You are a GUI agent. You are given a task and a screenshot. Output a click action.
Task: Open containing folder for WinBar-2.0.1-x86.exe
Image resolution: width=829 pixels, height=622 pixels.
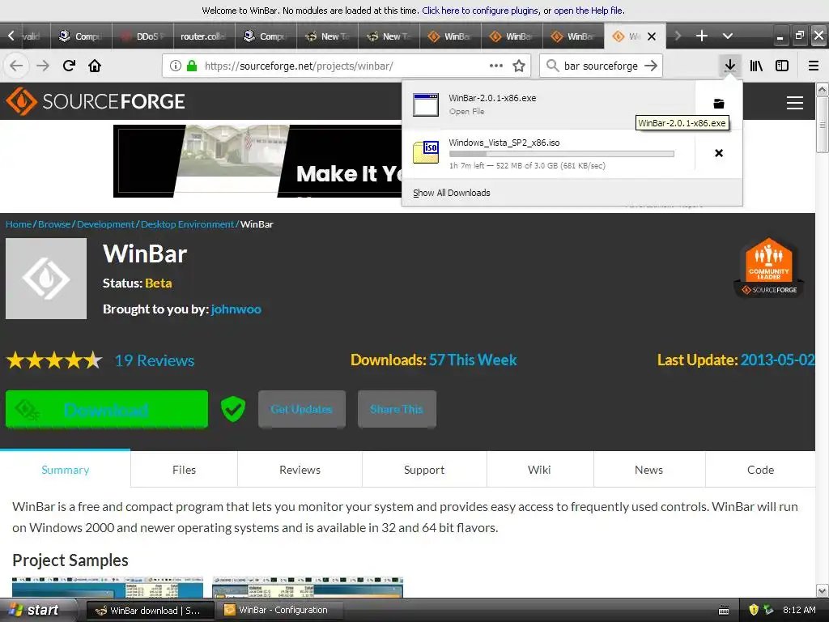click(x=719, y=104)
